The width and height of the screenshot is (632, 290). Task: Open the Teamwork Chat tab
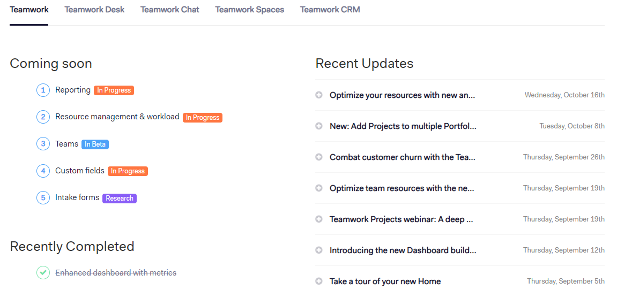pos(170,10)
